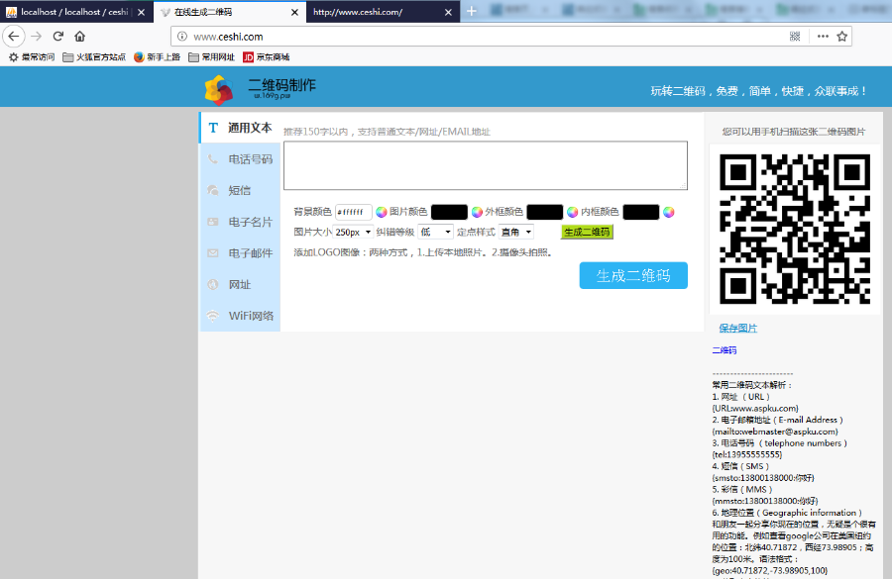Click the small green 生成二维码 button
This screenshot has width=892, height=579.
click(587, 232)
